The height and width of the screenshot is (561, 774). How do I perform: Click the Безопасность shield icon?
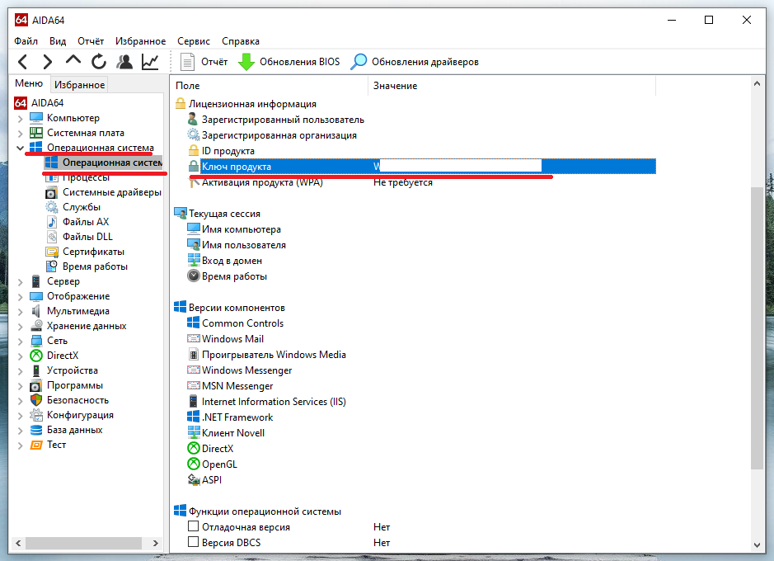click(x=36, y=400)
